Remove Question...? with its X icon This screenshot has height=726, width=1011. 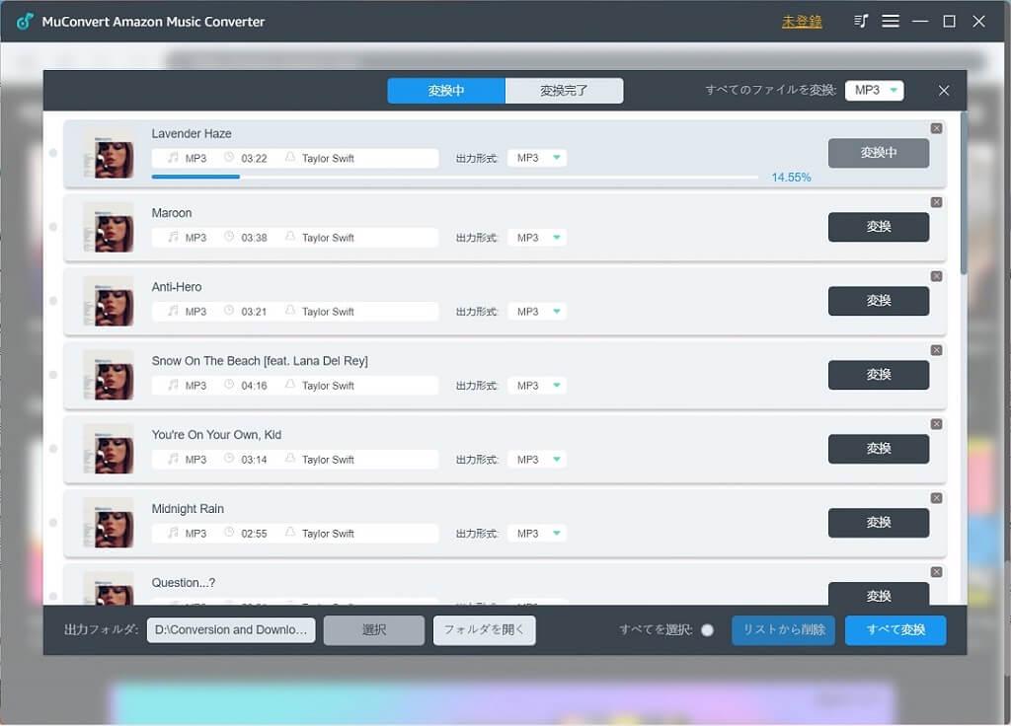click(937, 572)
